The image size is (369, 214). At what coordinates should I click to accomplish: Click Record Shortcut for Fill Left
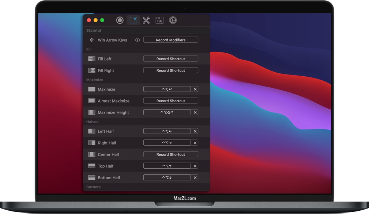click(x=170, y=58)
